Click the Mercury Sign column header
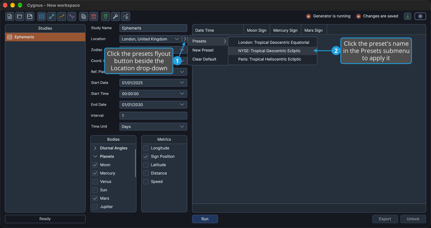The image size is (431, 228). 285,30
